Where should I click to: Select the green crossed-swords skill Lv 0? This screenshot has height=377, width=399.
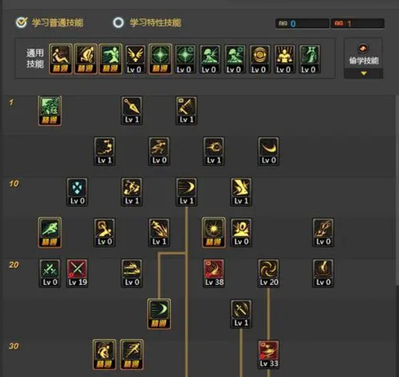50,273
